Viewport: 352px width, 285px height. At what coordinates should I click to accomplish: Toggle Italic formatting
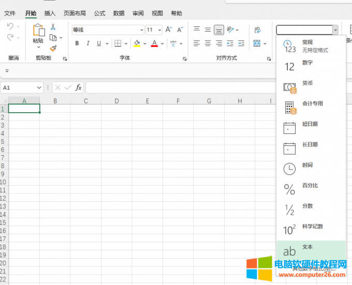click(x=88, y=43)
